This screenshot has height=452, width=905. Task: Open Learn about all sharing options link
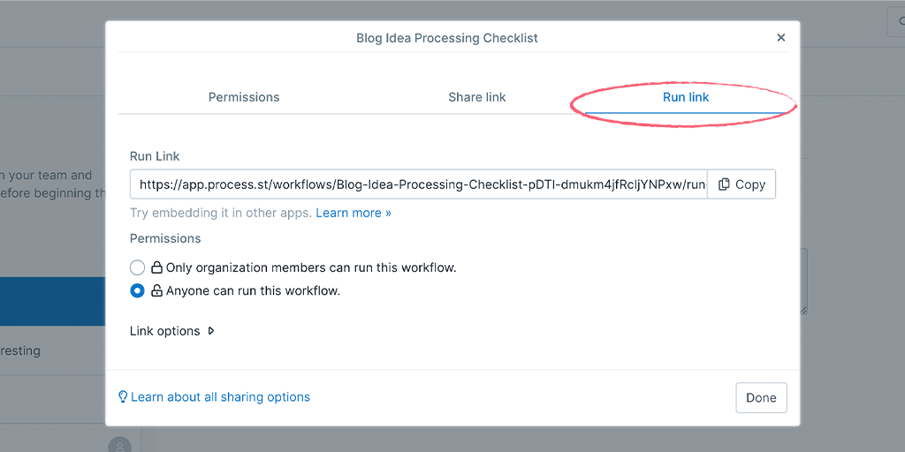(x=220, y=397)
